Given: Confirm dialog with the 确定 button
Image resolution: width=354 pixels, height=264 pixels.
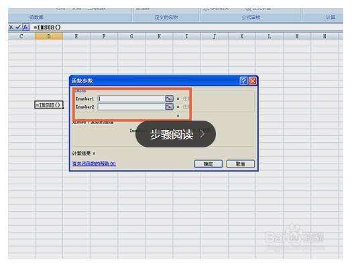Looking at the screenshot, I should (208, 163).
